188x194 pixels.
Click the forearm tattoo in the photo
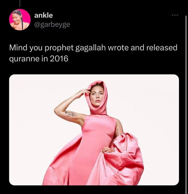coord(71,114)
